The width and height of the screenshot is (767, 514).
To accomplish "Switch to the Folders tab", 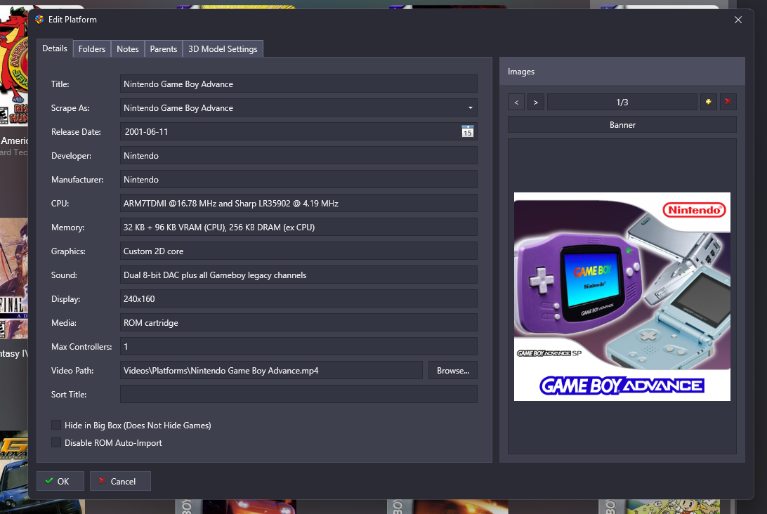I will [x=92, y=49].
